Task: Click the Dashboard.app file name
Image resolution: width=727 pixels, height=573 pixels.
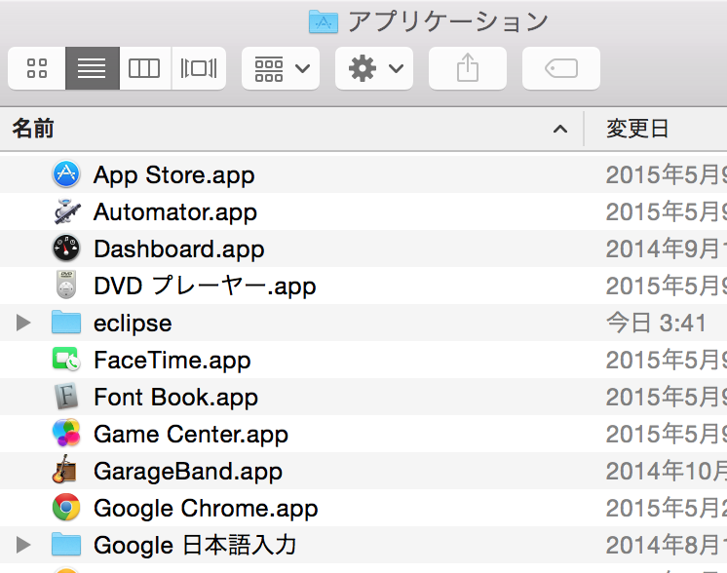Action: [x=179, y=249]
